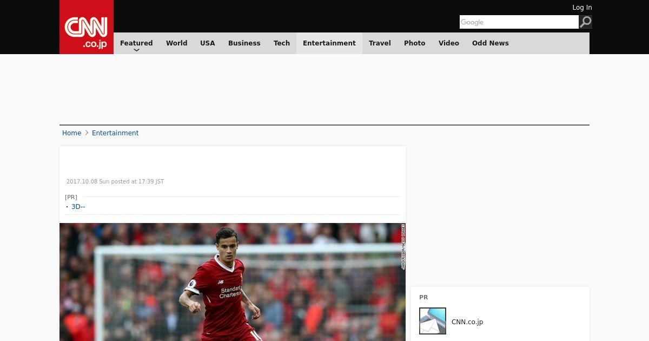Click the CNN.co.jp logo
The height and width of the screenshot is (341, 649).
click(x=87, y=27)
